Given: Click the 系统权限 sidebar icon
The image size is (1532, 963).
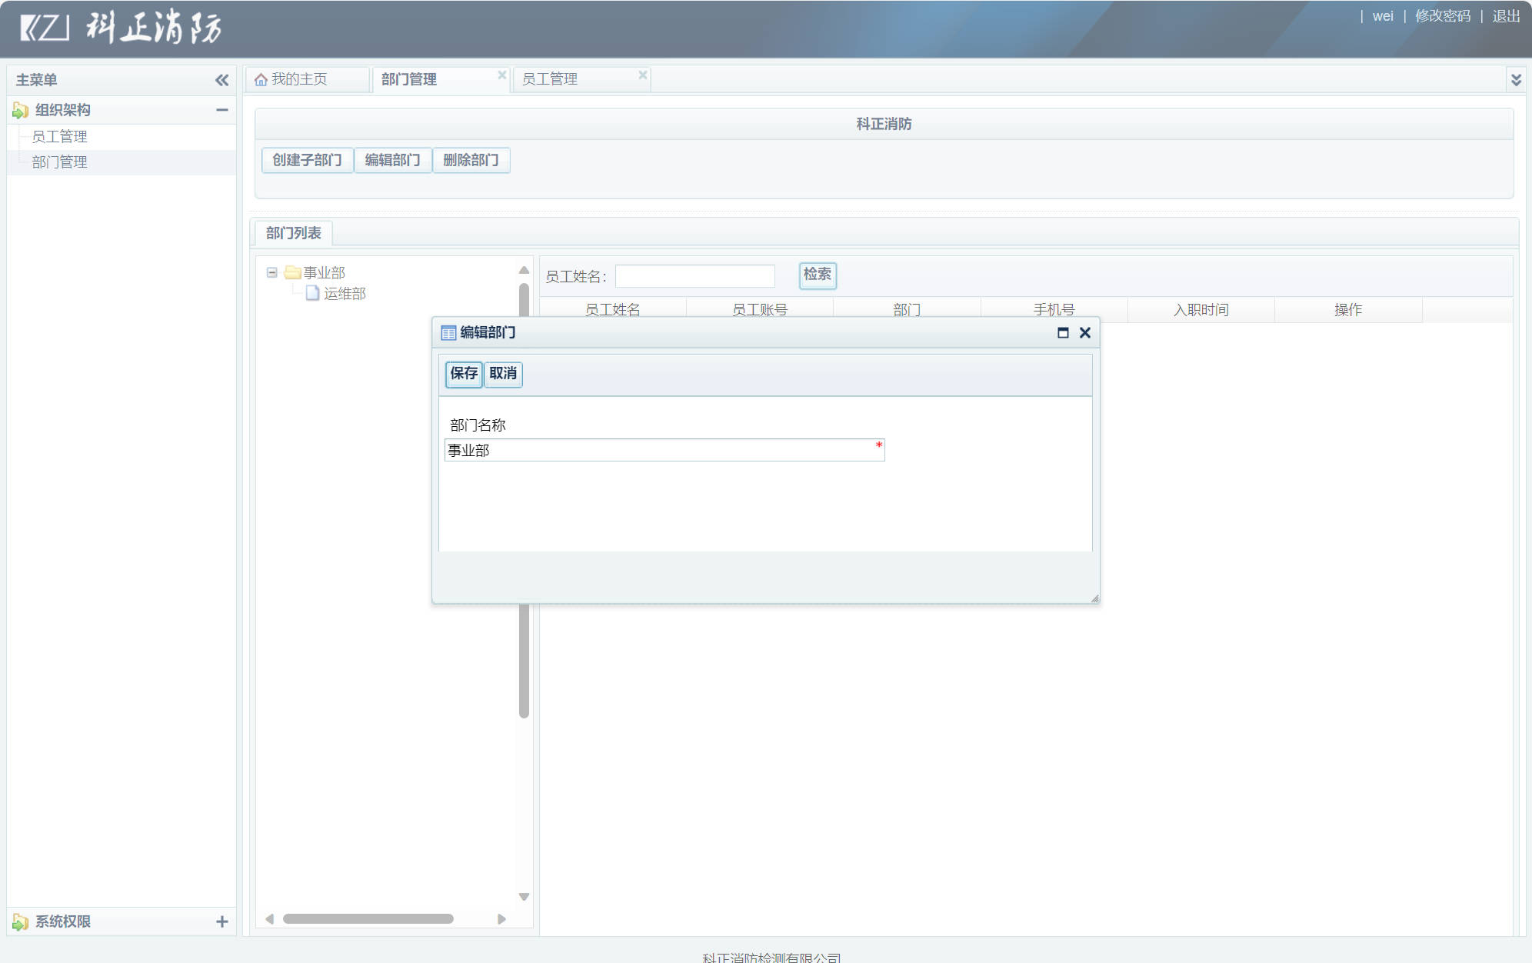Looking at the screenshot, I should (21, 921).
